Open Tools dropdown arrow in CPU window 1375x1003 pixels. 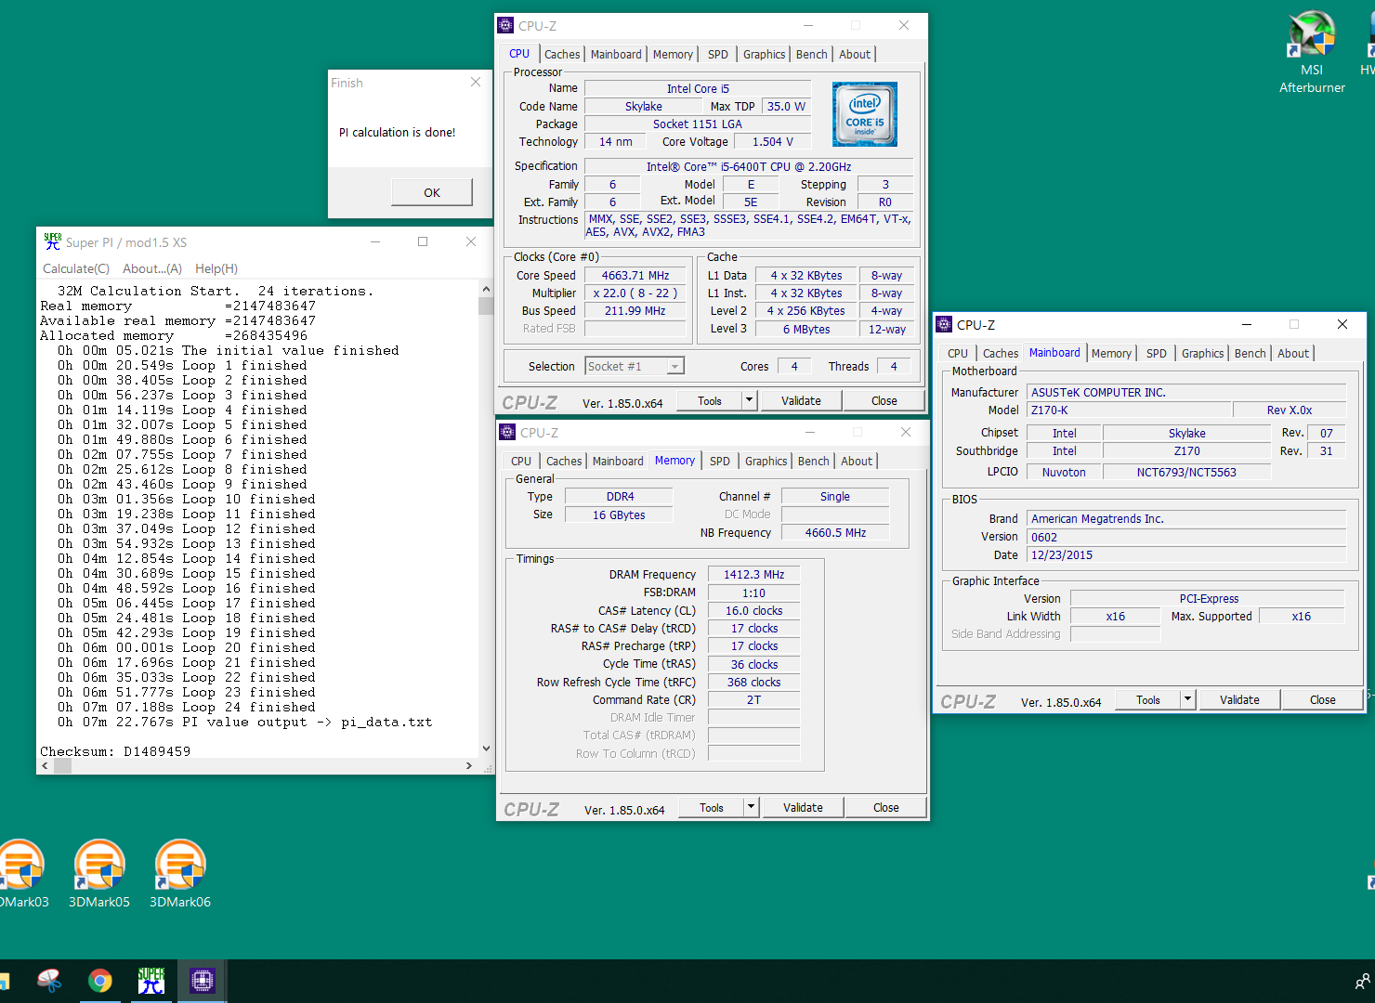[x=749, y=400]
